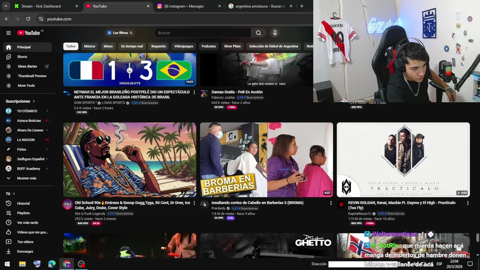Play the Broma en Barberías thumbnail

[266, 160]
